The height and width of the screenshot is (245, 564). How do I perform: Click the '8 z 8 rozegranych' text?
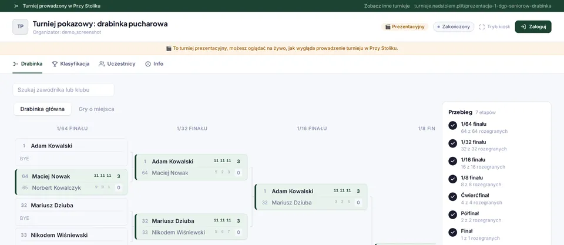pos(481,184)
